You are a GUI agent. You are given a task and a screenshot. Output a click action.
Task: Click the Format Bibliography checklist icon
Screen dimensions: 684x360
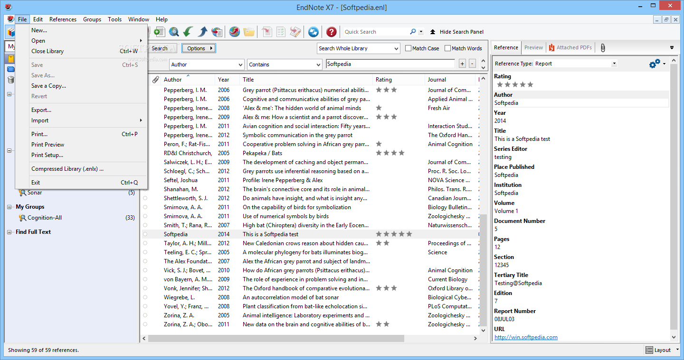tap(281, 32)
